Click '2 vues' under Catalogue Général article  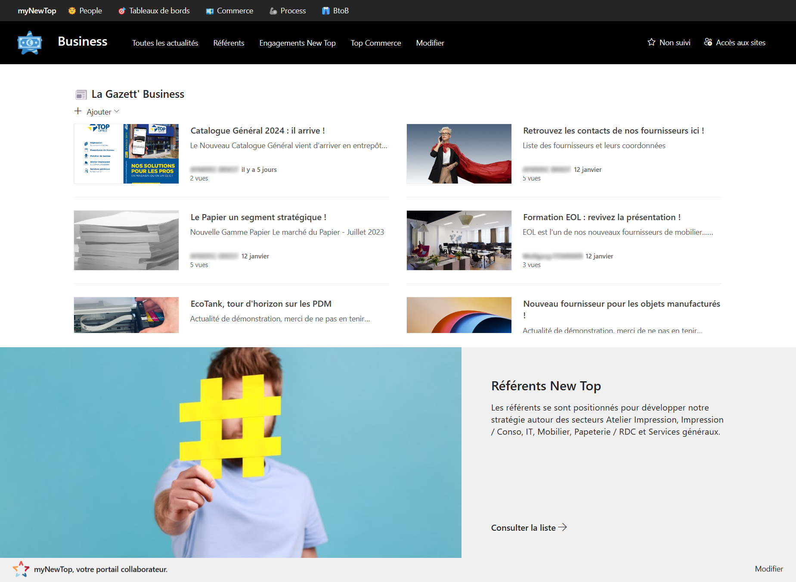tap(199, 178)
